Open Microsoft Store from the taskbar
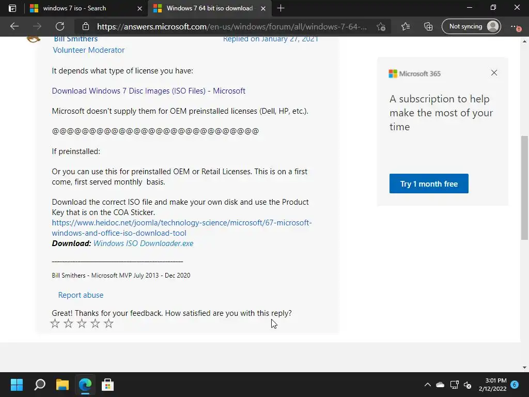 pos(107,385)
